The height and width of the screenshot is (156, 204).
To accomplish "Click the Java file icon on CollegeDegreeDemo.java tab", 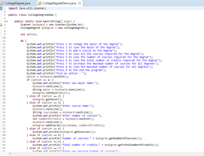I will (40, 3).
